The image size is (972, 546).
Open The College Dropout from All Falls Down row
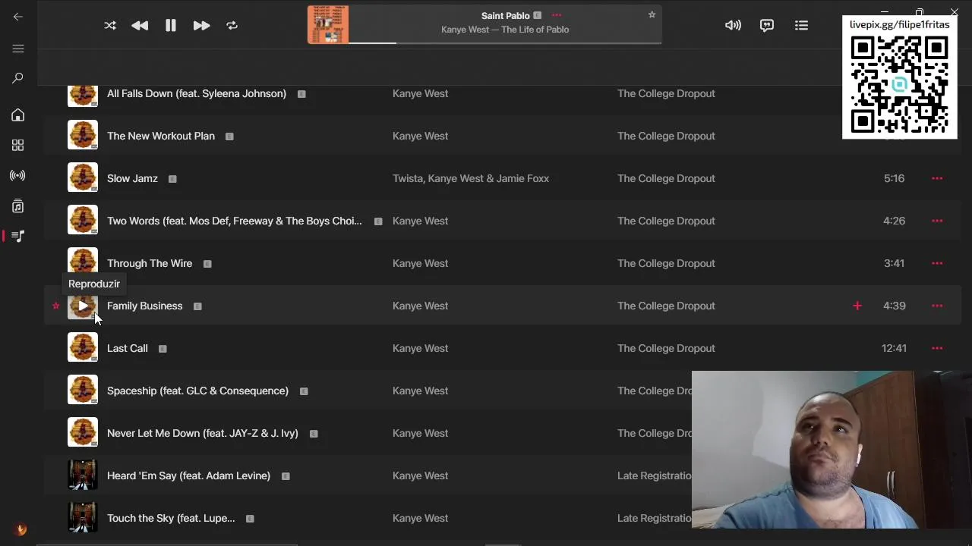click(666, 93)
